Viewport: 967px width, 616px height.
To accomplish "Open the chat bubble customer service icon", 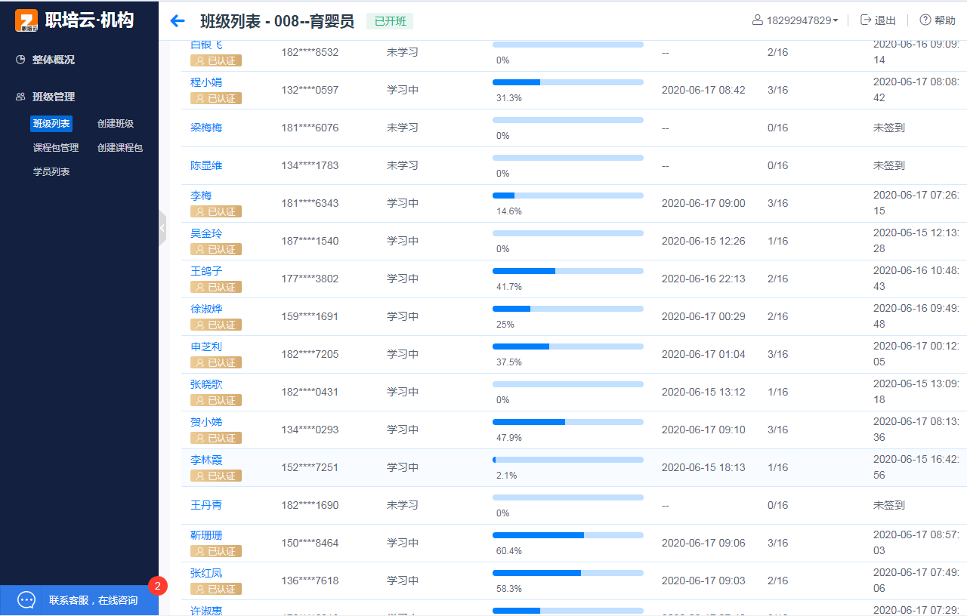I will (26, 600).
